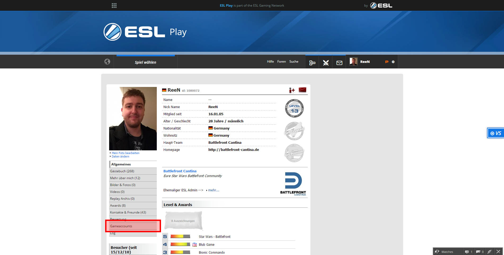Click the 16.01.05 member since date
The width and height of the screenshot is (504, 255).
pos(216,114)
